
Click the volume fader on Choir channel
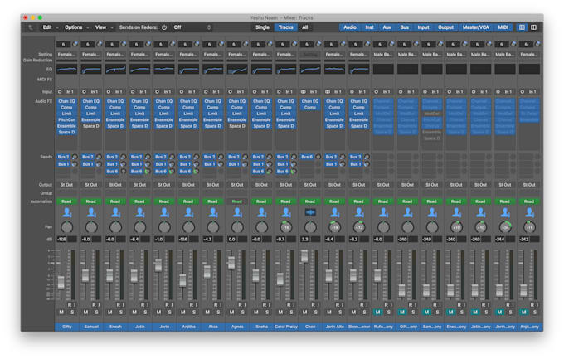pyautogui.click(x=304, y=255)
